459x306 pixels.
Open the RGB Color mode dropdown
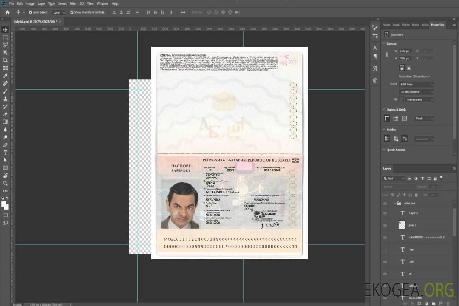click(x=416, y=84)
